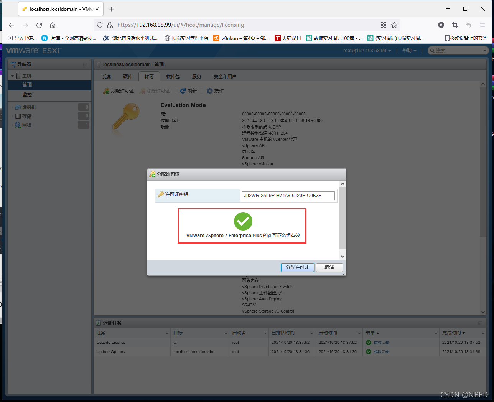The height and width of the screenshot is (402, 494).
Task: Click the vmware ESXi logo
Action: tap(34, 50)
